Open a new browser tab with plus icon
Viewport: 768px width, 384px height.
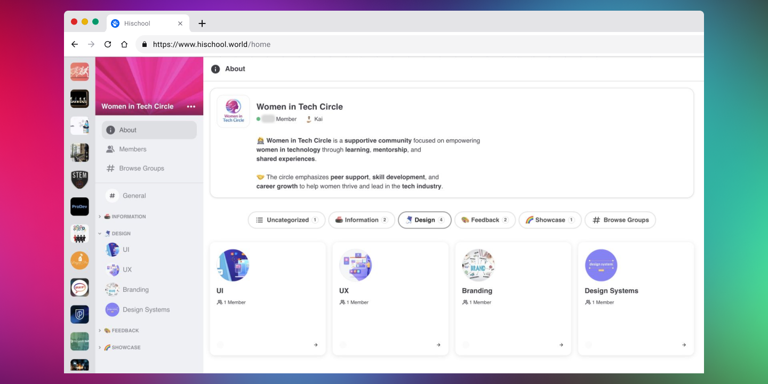(202, 23)
